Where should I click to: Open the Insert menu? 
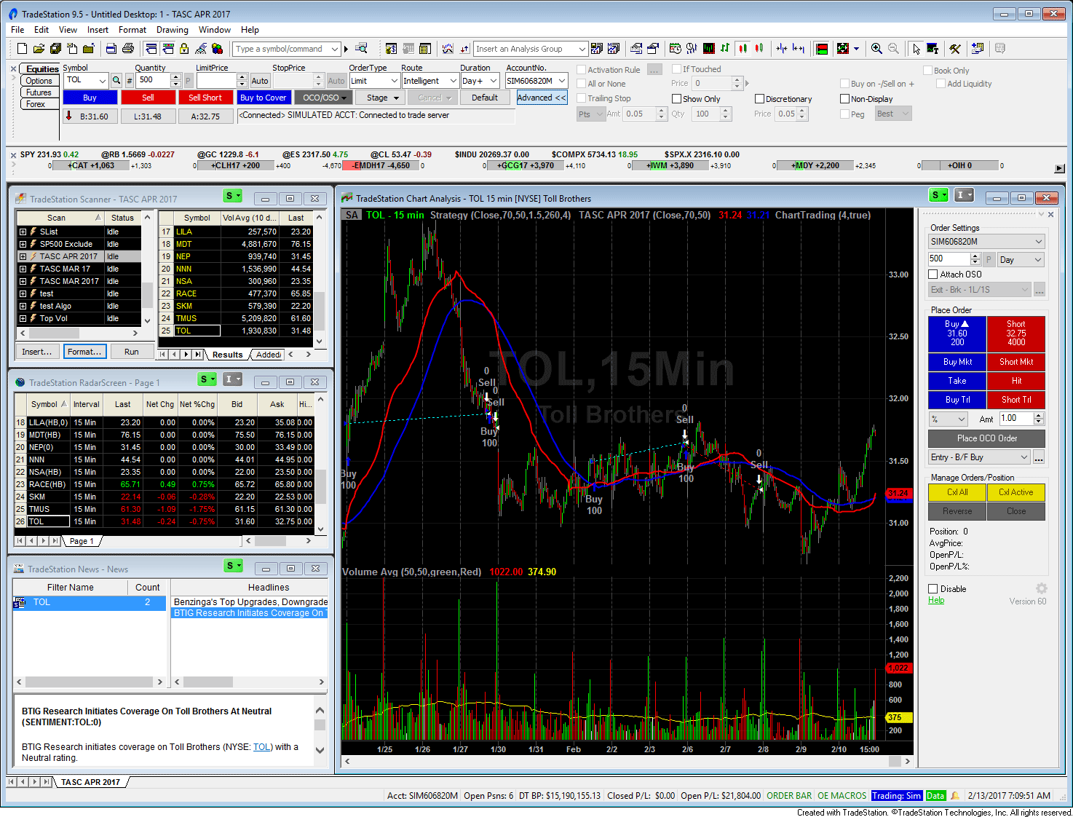coord(98,30)
